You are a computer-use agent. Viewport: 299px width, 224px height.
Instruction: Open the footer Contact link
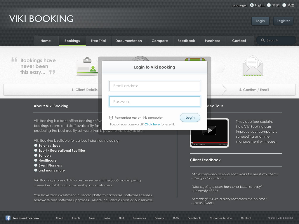point(246,218)
